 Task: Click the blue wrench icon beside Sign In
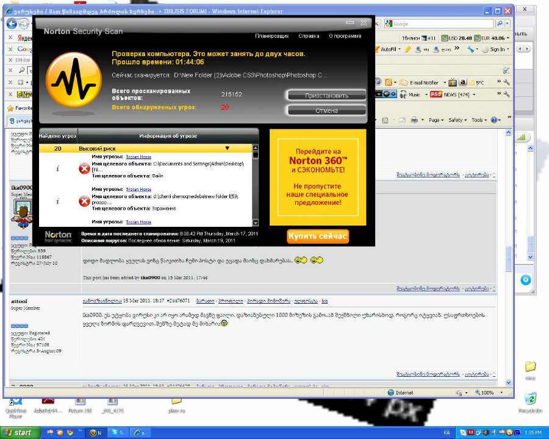coord(471,49)
